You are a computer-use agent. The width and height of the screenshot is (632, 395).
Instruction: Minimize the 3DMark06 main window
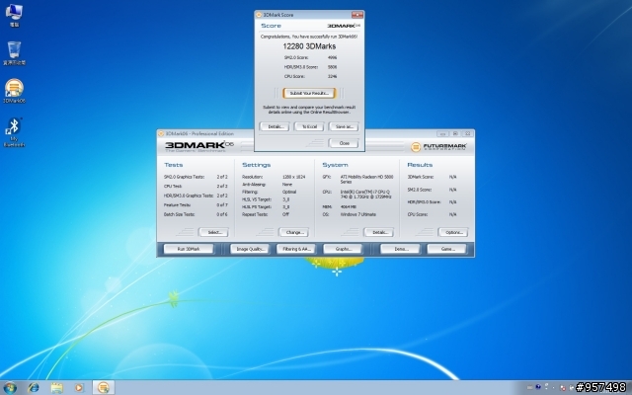coord(442,133)
